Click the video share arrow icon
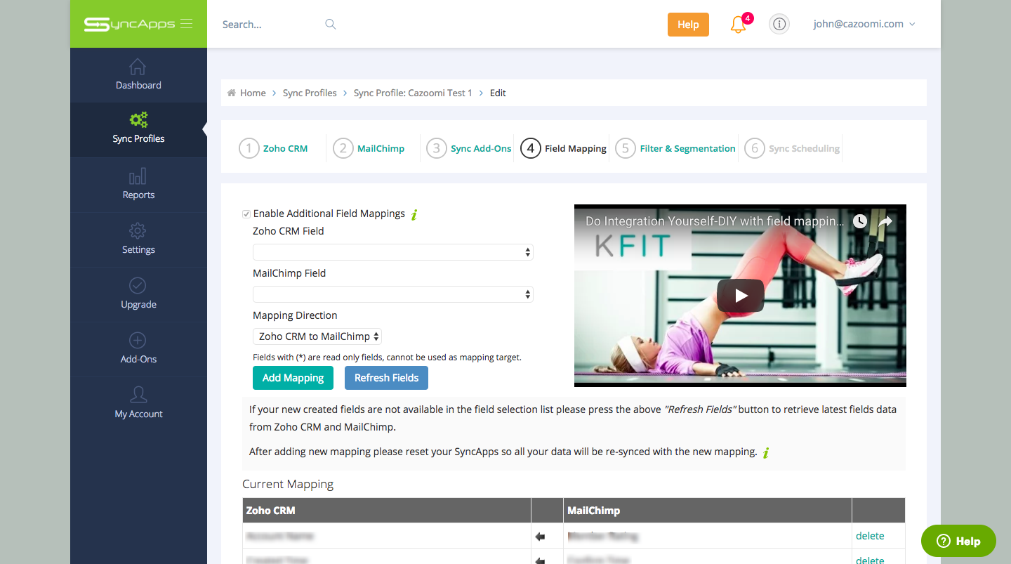 point(885,221)
